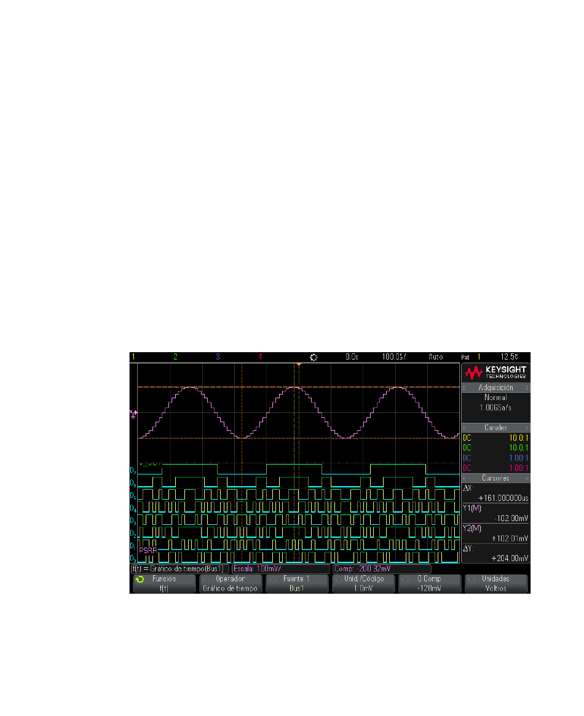
Task: Select the D1 digital channel label
Action: (133, 545)
